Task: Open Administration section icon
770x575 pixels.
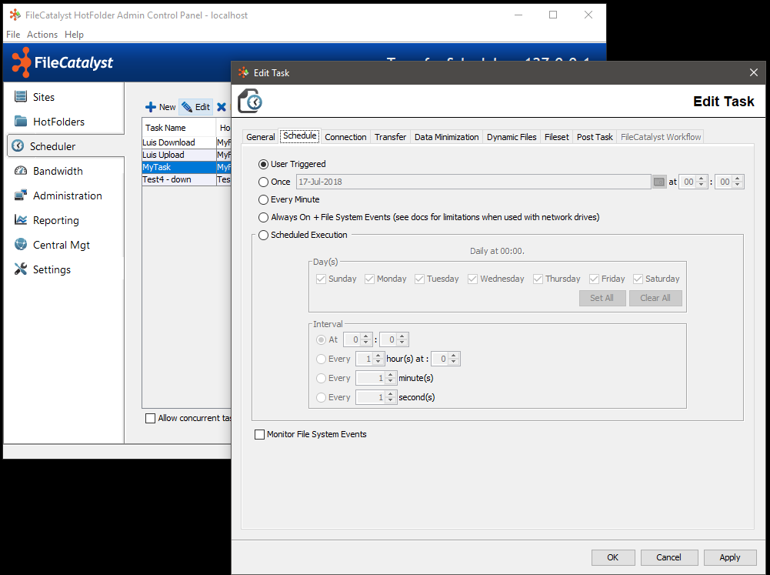Action: (21, 196)
